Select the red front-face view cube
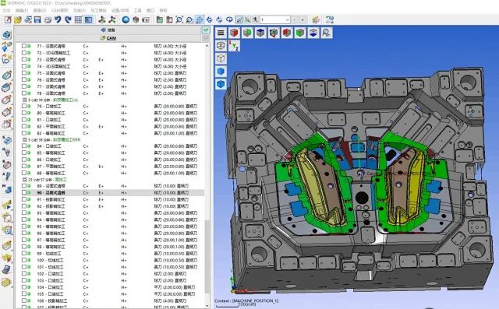Viewport: 499px width, 309px height. pyautogui.click(x=234, y=33)
